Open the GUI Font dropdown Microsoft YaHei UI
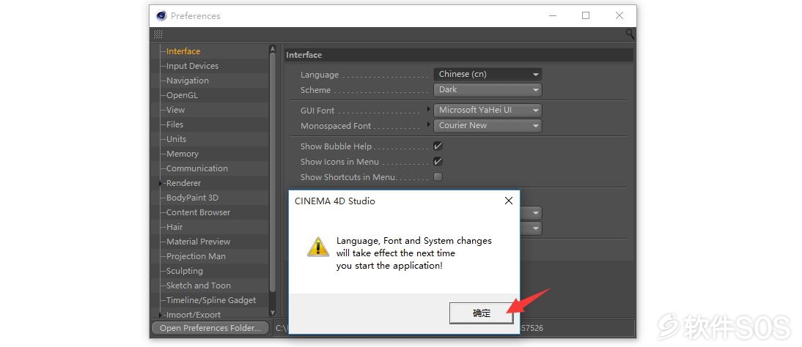802x347 pixels. click(488, 110)
